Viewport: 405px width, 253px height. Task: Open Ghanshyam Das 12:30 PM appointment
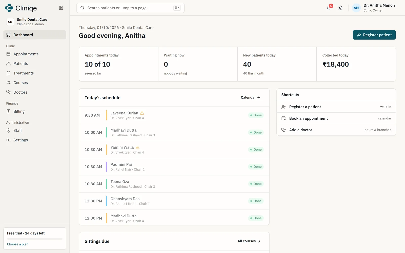(174, 201)
